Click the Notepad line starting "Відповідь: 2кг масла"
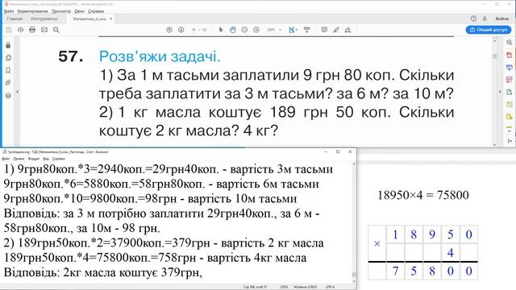Screen dimensions: 516x290 (x=102, y=272)
